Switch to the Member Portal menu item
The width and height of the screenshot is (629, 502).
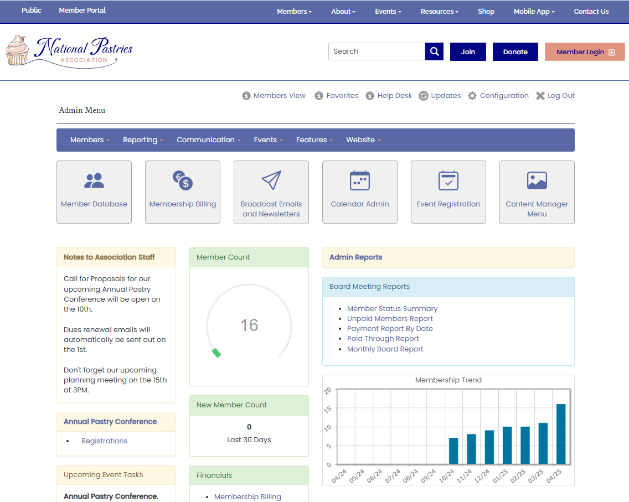click(x=82, y=10)
